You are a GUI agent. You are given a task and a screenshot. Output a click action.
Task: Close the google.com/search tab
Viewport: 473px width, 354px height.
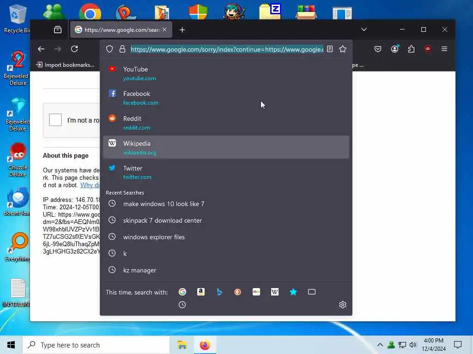[x=164, y=29]
